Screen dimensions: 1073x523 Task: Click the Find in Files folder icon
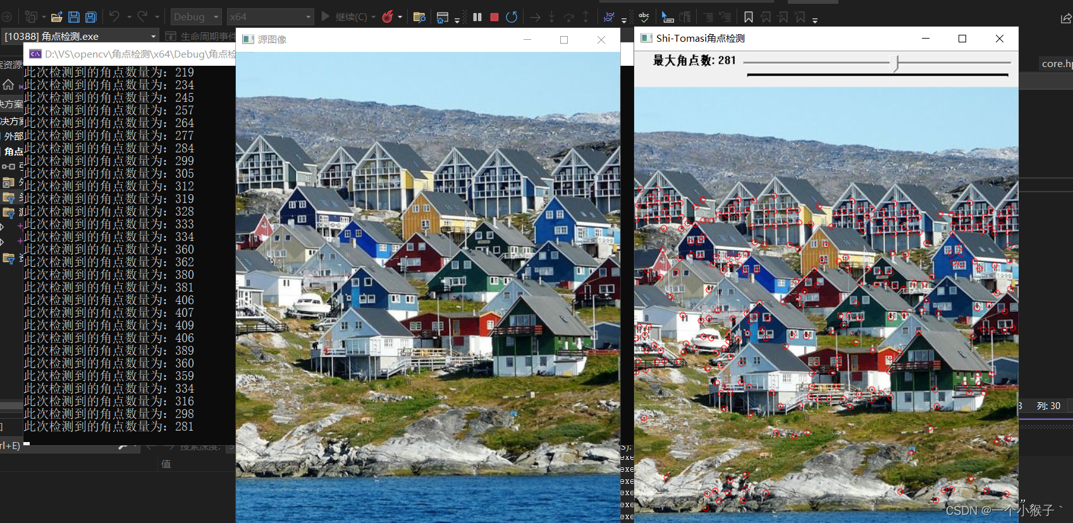click(419, 17)
